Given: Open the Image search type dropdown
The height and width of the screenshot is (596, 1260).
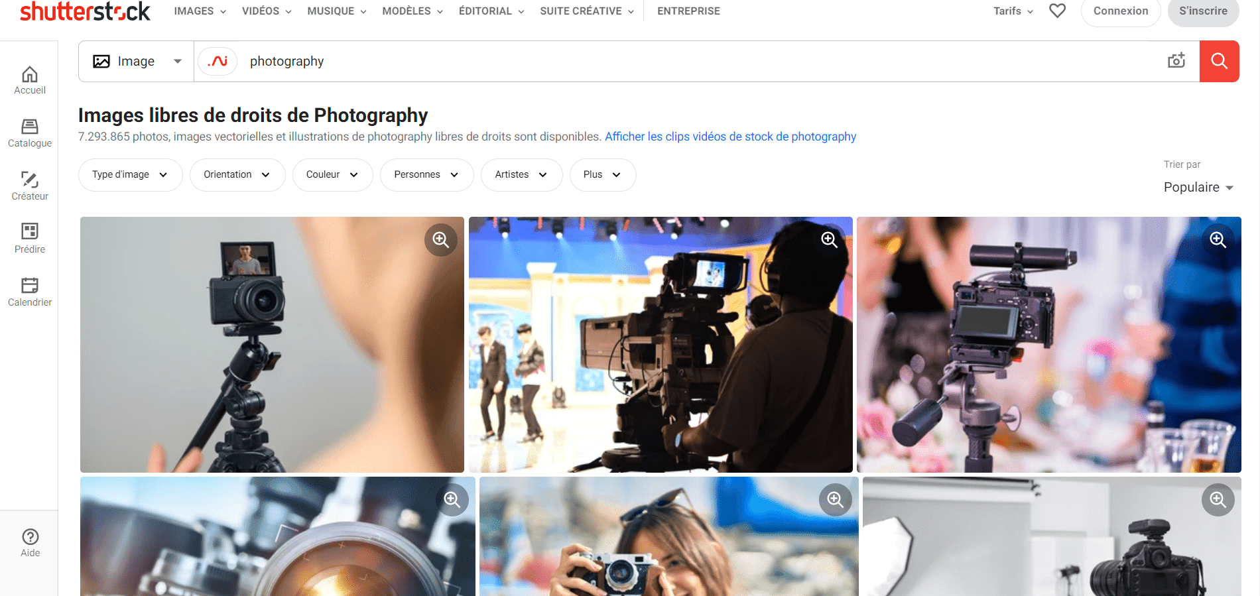Looking at the screenshot, I should [x=137, y=61].
